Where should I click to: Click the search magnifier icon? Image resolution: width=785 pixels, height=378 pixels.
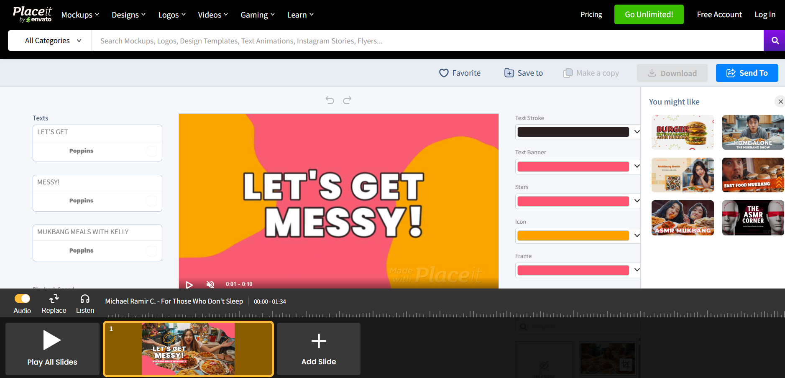tap(774, 40)
